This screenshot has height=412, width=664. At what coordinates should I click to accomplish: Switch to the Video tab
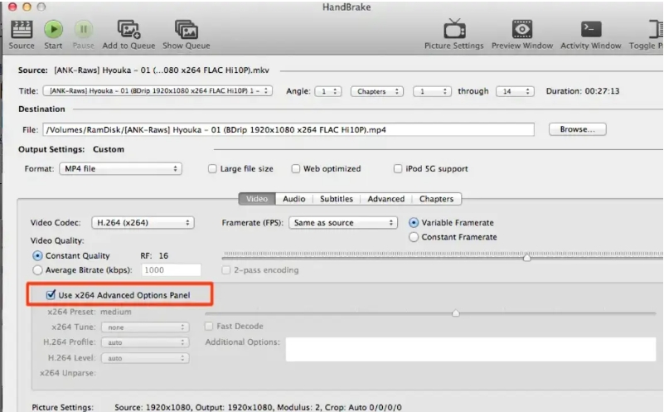[x=257, y=199]
